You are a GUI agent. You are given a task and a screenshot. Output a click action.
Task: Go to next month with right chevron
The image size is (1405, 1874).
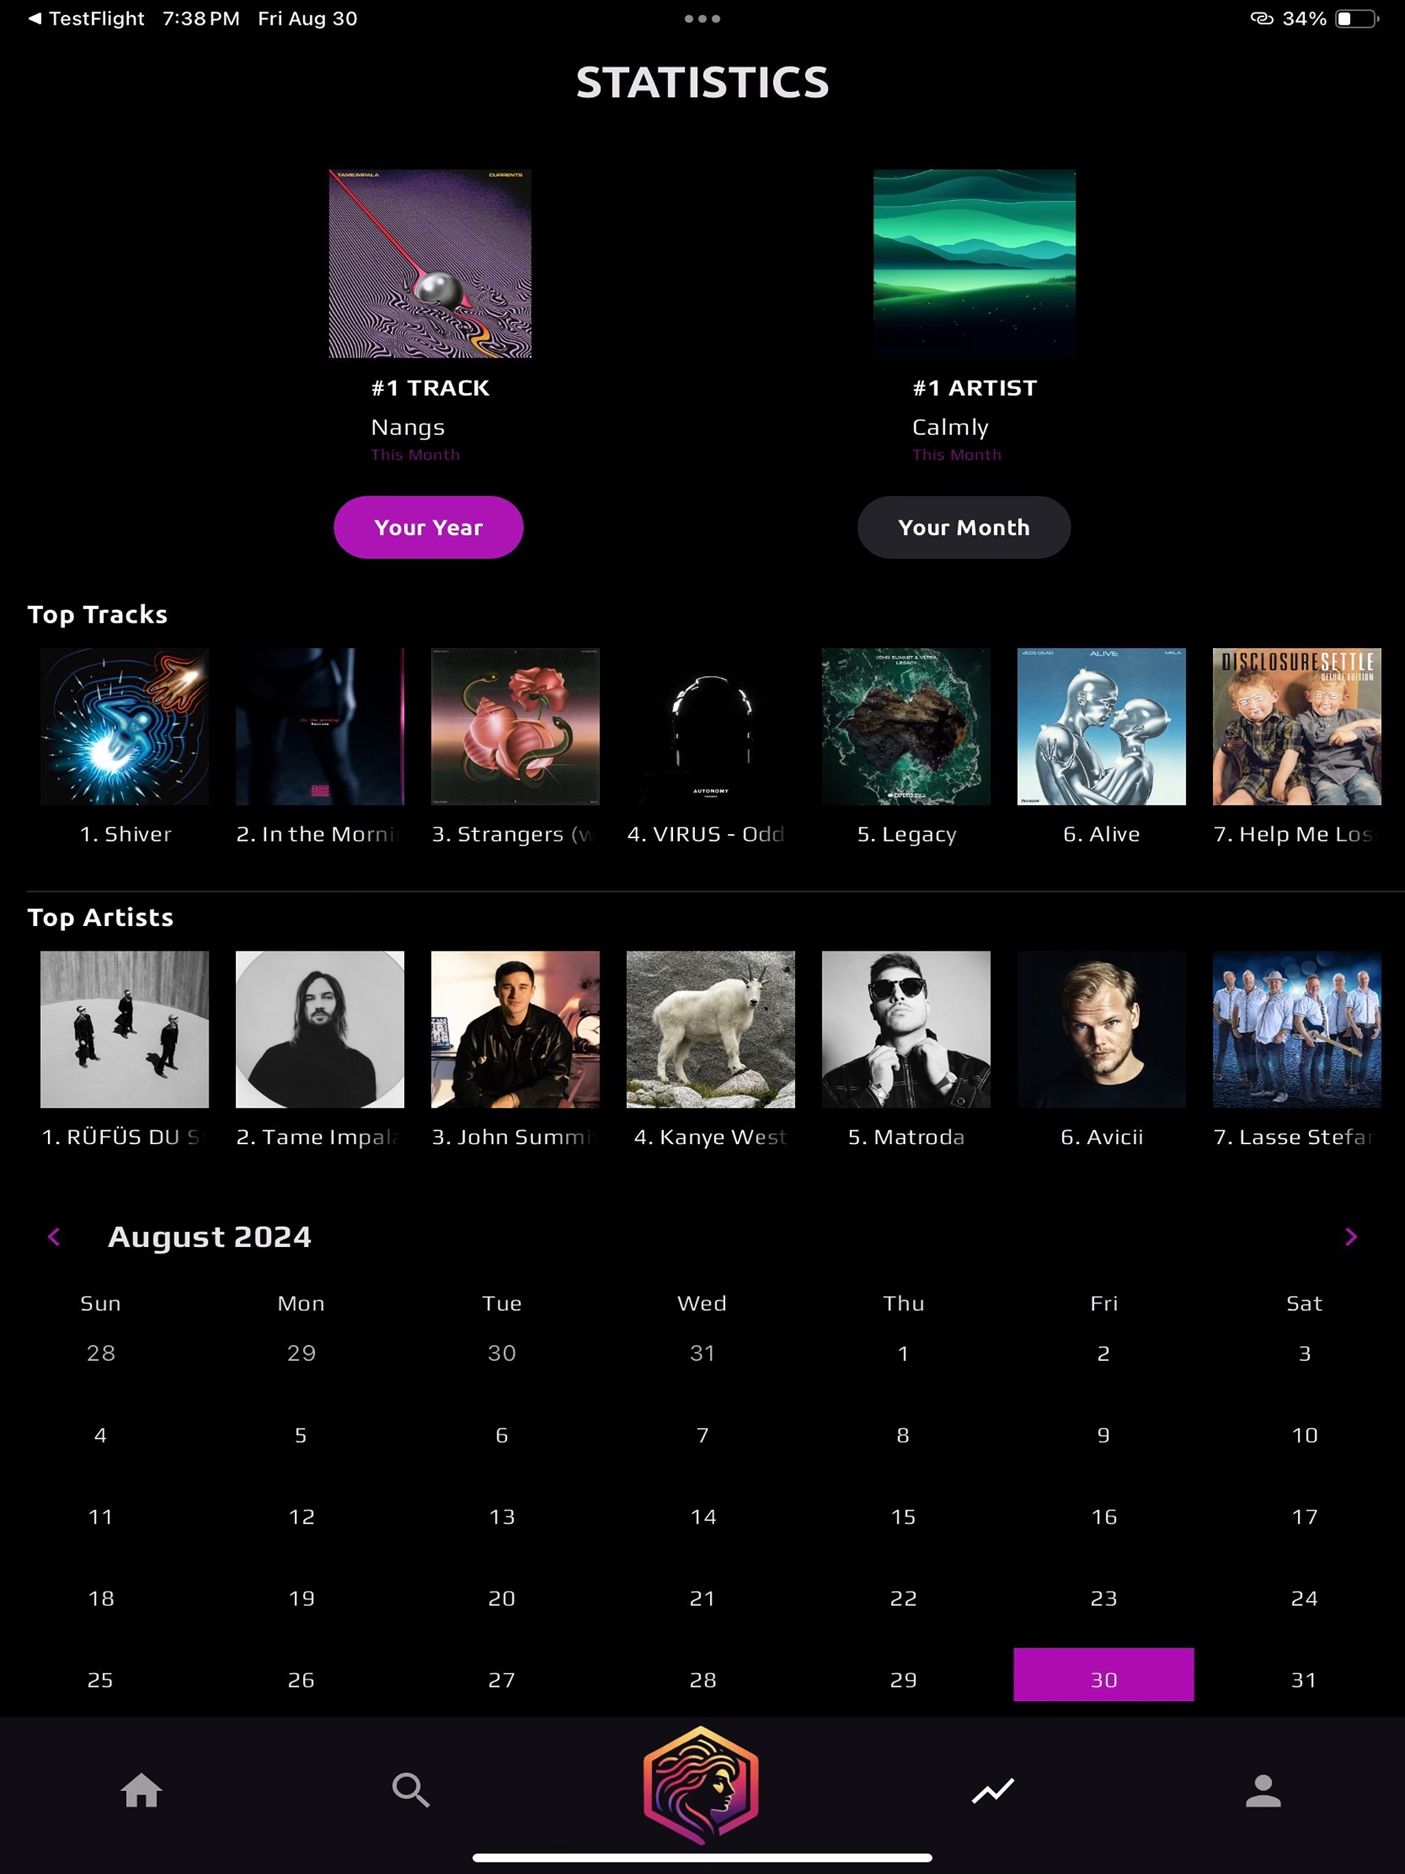(1351, 1237)
